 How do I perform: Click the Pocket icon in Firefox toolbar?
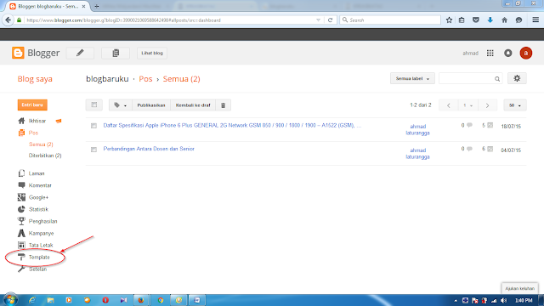(x=476, y=20)
